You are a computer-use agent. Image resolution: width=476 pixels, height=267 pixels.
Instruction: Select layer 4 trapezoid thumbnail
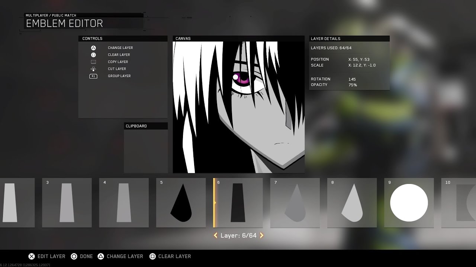click(124, 203)
